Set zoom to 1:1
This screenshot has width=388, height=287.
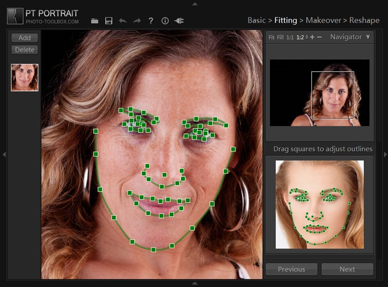tap(290, 38)
